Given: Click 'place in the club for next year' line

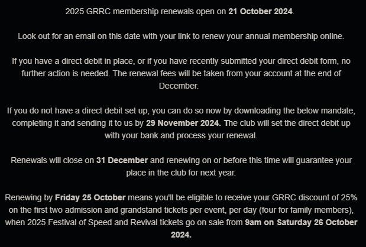Looking at the screenshot, I should coord(183,173).
